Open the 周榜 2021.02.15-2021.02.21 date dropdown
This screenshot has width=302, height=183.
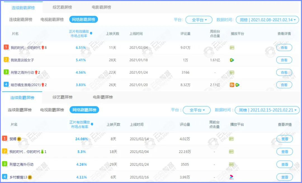(x=267, y=110)
